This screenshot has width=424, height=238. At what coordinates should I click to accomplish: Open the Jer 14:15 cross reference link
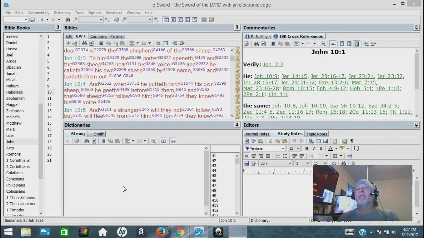pyautogui.click(x=294, y=76)
